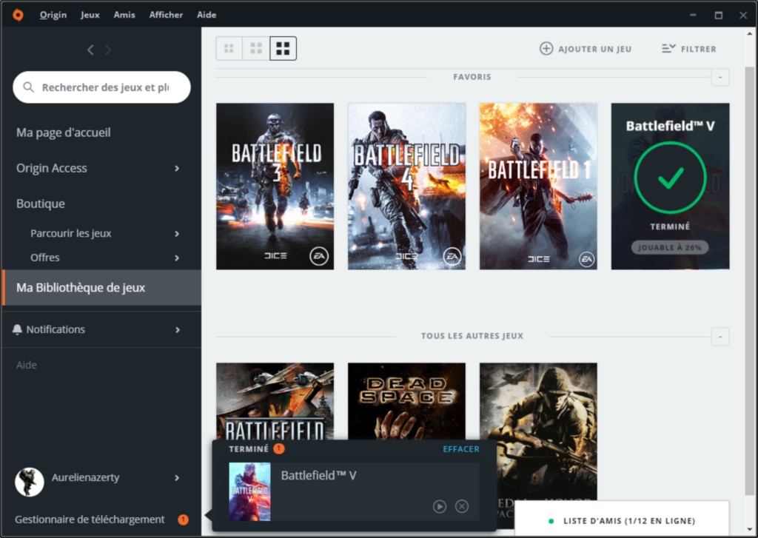Open Gestionnaire de téléchargement
The height and width of the screenshot is (538, 758).
tap(90, 519)
